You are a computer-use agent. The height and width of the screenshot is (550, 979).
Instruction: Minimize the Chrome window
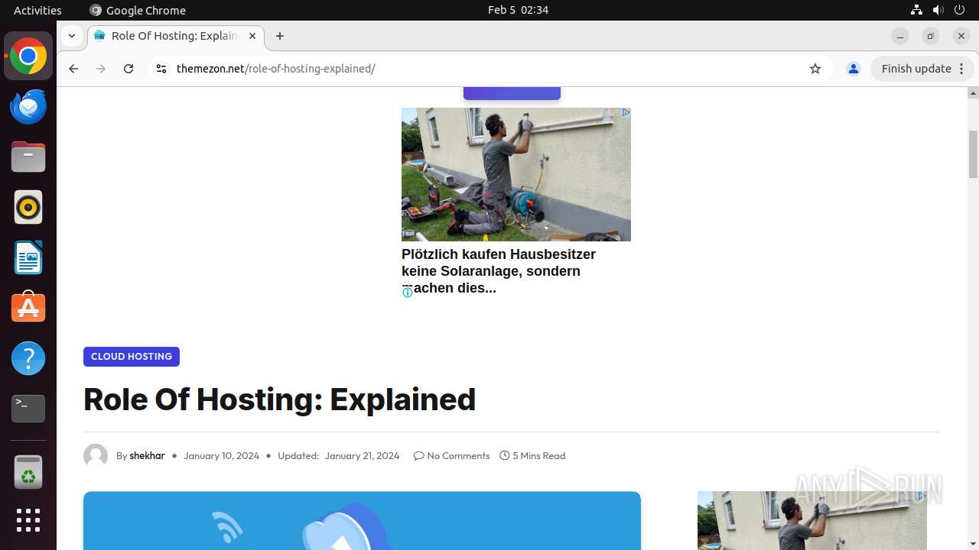900,36
